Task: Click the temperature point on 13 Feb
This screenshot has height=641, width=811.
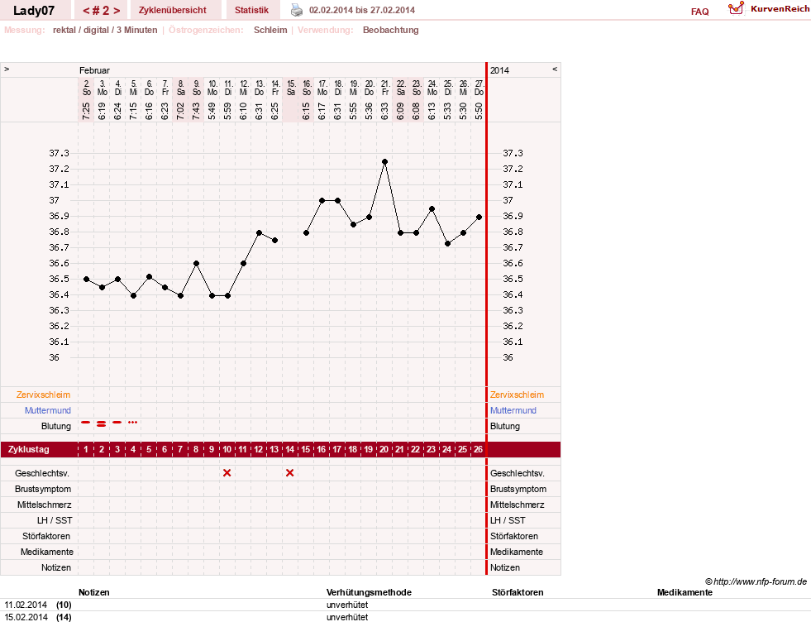Action: coord(259,232)
